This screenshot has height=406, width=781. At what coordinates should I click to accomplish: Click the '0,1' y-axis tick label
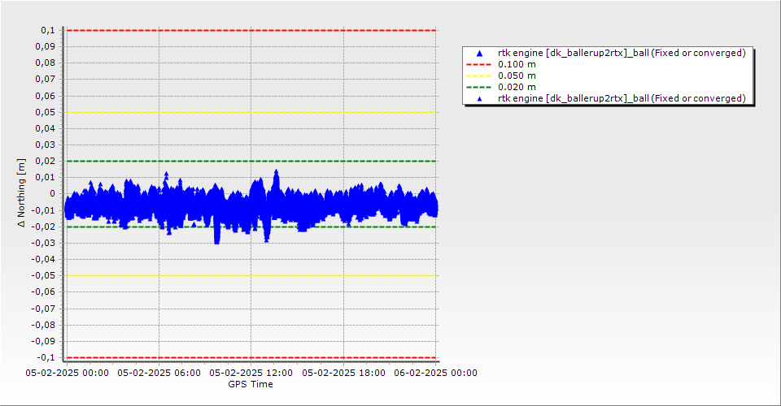(x=48, y=30)
